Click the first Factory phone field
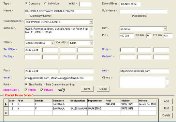 click(33, 57)
